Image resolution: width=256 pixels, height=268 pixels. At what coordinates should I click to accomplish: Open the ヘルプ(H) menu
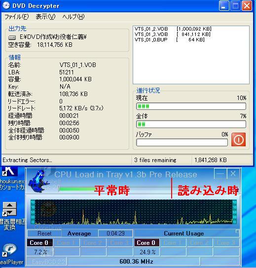(73, 17)
